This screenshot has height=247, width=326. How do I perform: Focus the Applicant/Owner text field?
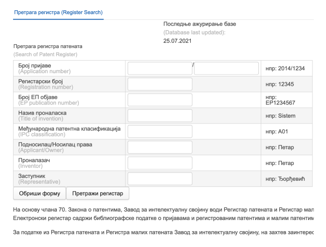pos(160,147)
